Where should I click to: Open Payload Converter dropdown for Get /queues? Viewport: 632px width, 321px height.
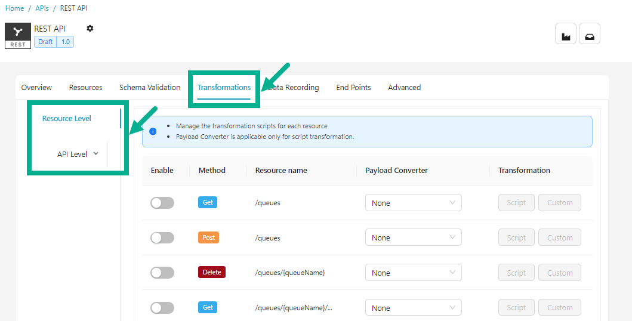tap(413, 203)
